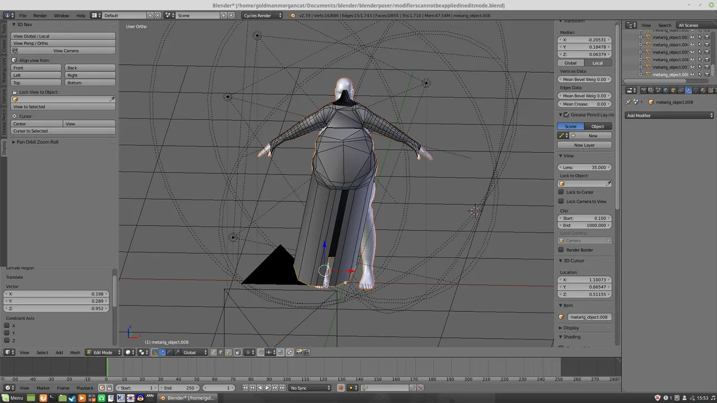Open the Mesh menu in viewport header
Image resolution: width=717 pixels, height=403 pixels.
tap(75, 352)
